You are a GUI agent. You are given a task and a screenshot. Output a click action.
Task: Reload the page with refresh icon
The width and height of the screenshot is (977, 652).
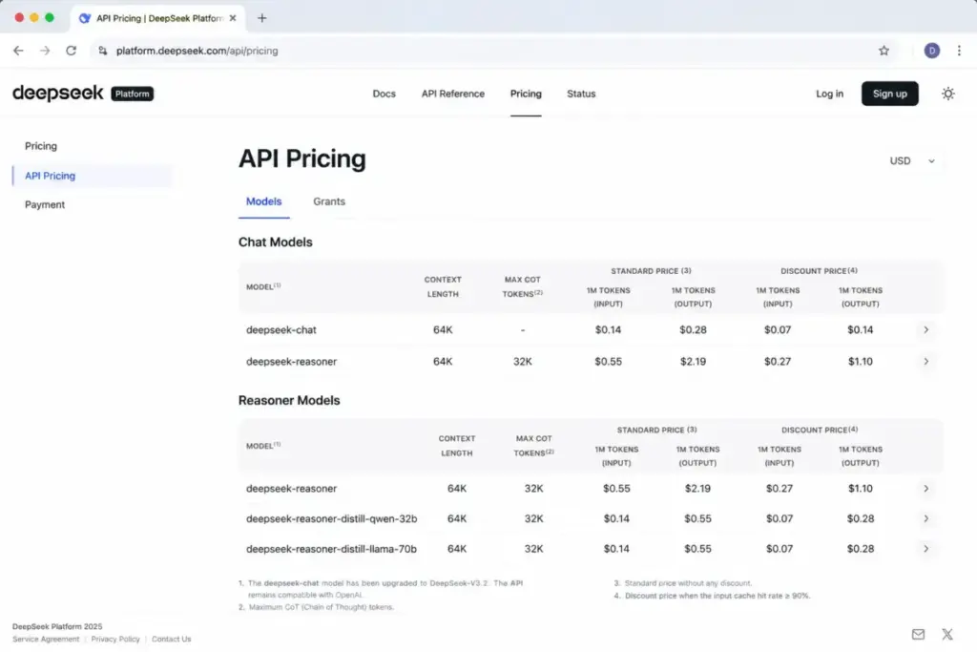(71, 51)
